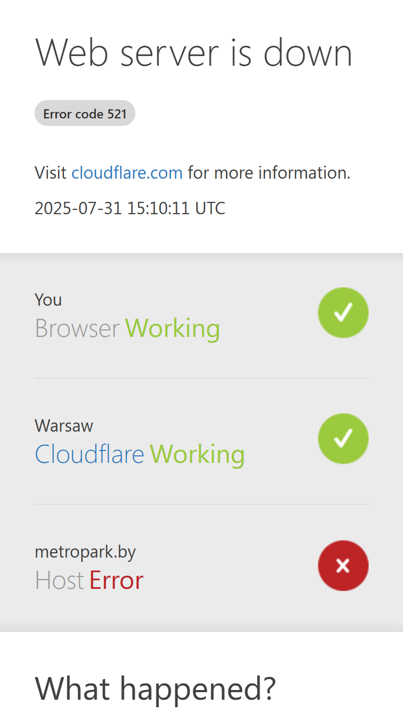Click the Error code 521 badge

[85, 114]
